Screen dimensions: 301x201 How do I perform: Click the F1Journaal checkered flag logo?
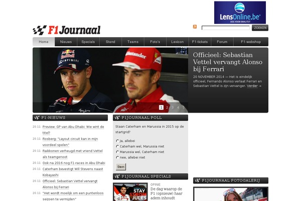[40, 30]
